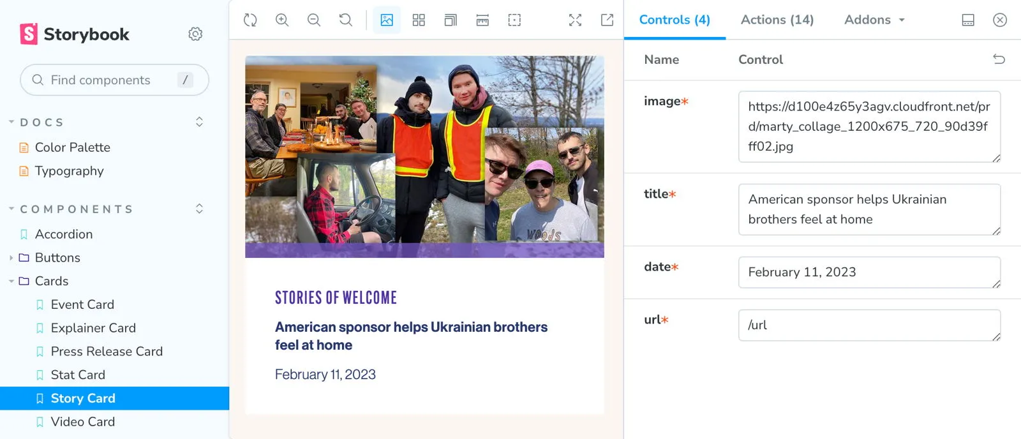Click the Storybook logo
The height and width of the screenshot is (439, 1021).
point(75,34)
